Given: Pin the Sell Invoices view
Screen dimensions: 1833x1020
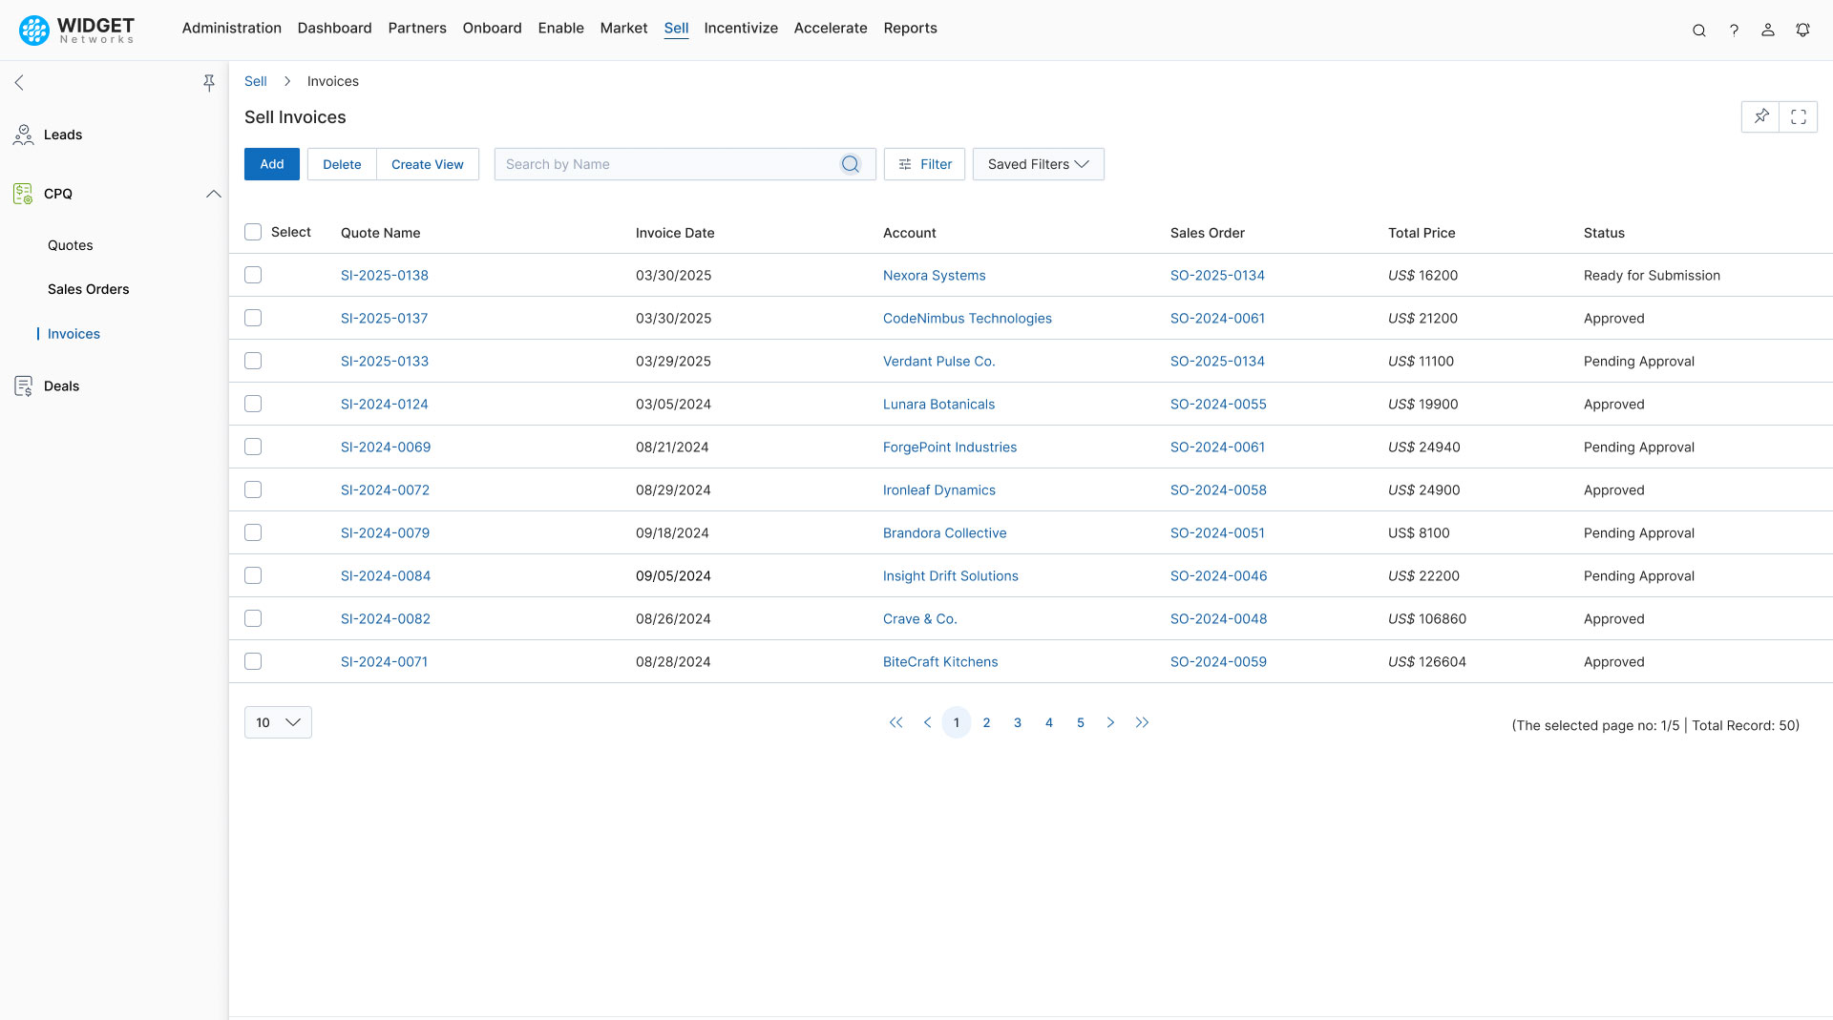Looking at the screenshot, I should click(1760, 116).
